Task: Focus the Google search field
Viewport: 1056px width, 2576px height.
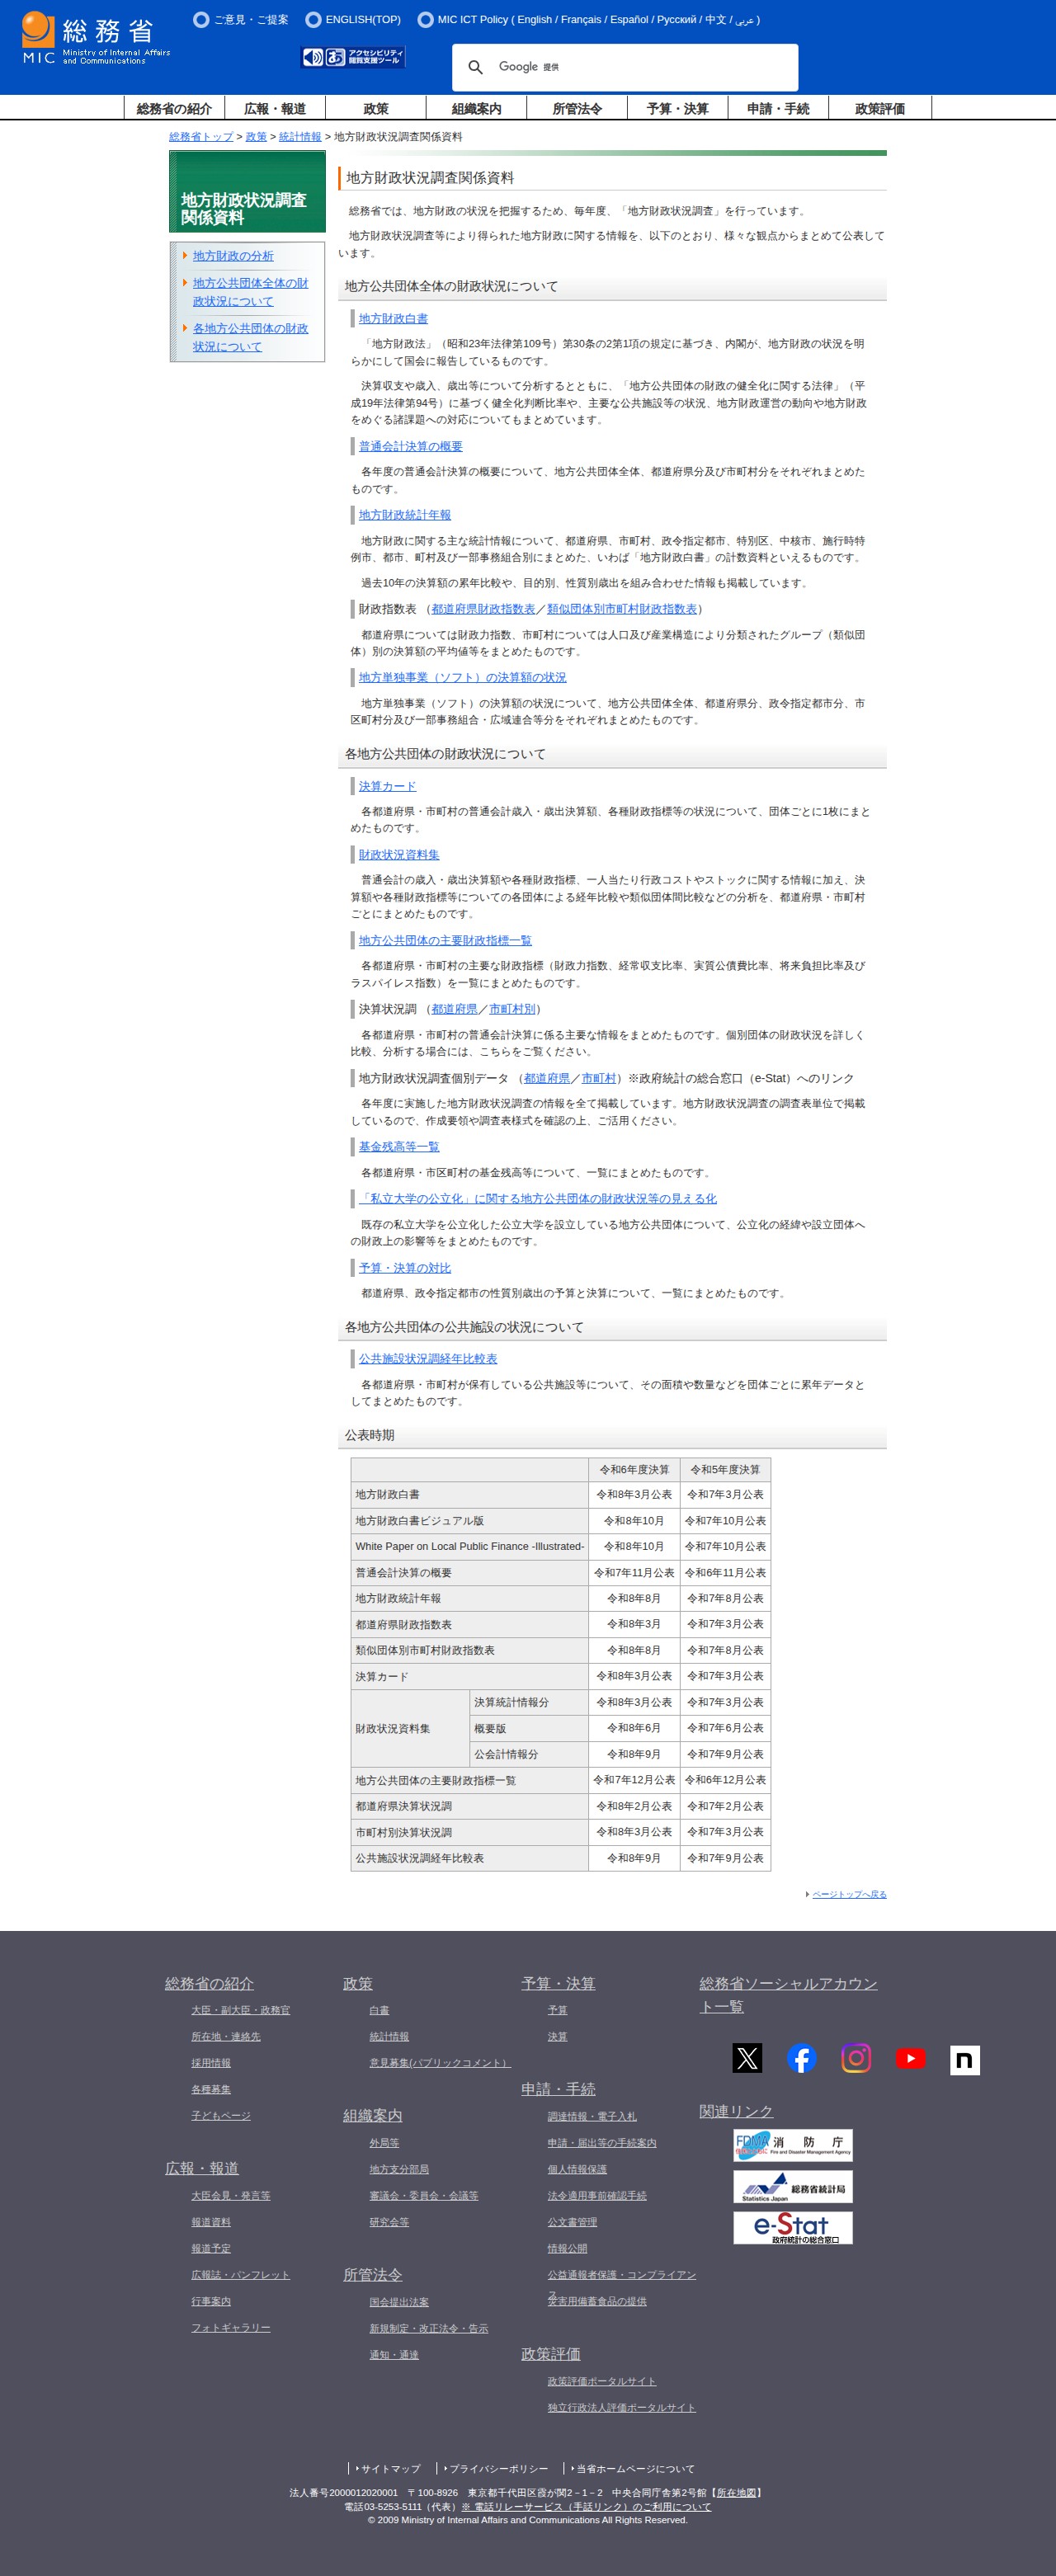Action: coord(640,67)
